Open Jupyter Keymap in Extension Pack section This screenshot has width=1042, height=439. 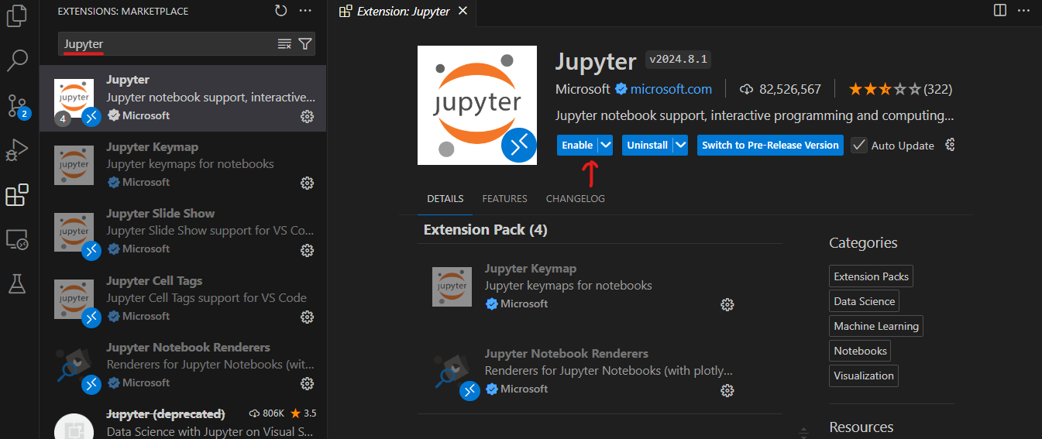click(x=583, y=286)
